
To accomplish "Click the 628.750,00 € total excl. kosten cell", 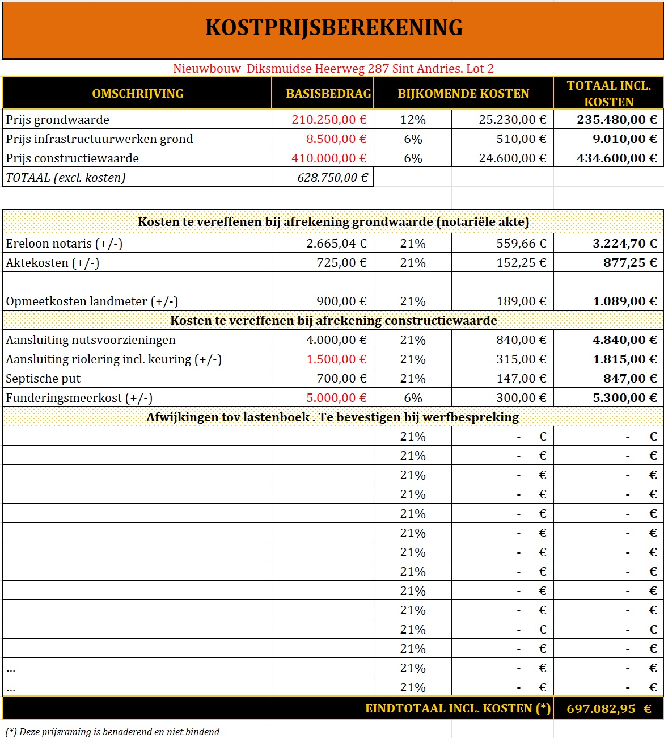I will pos(332,178).
